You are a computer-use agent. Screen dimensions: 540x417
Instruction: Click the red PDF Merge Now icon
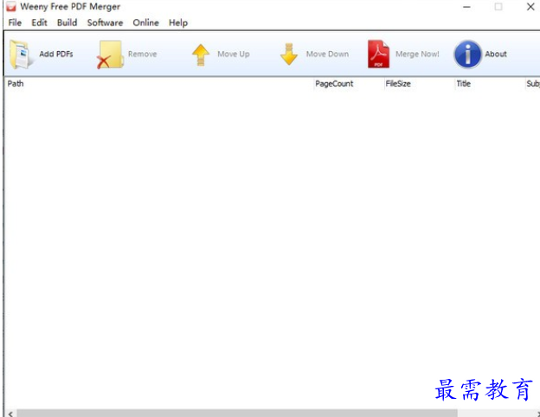[x=378, y=54]
